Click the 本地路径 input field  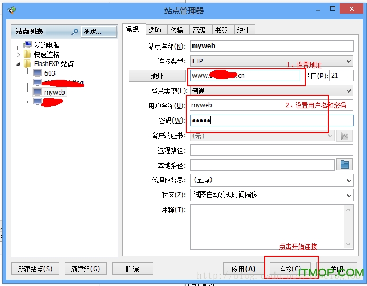(262, 165)
